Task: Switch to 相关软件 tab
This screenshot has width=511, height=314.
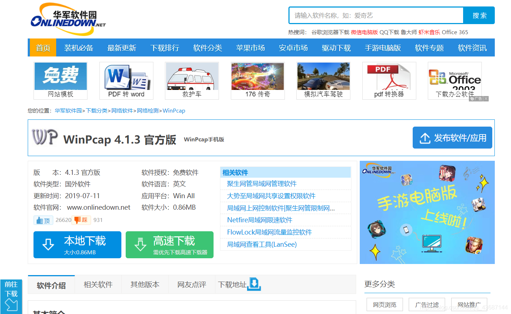Action: [98, 285]
